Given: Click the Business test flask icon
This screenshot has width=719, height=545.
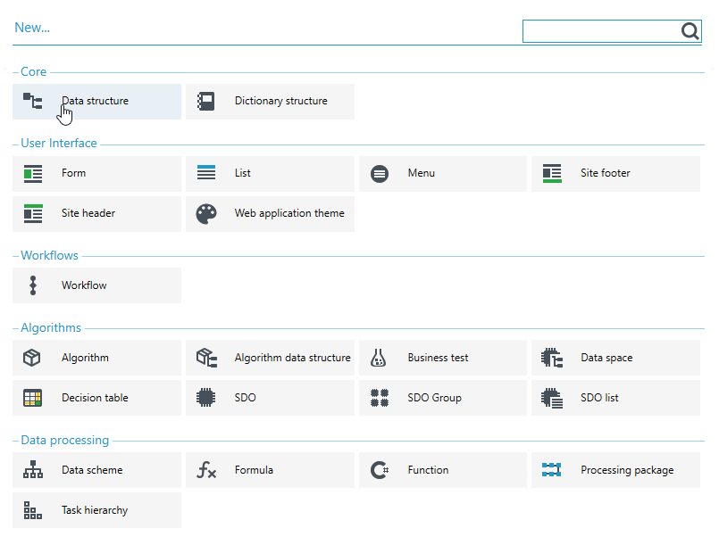Looking at the screenshot, I should [x=379, y=358].
